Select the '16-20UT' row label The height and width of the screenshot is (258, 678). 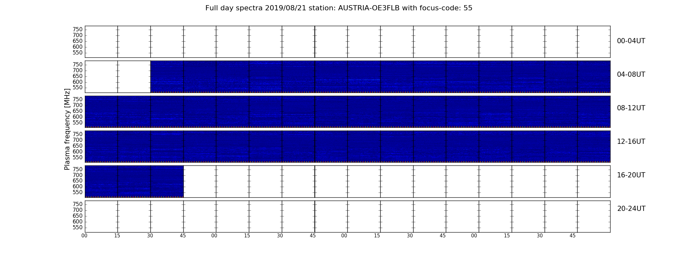[x=631, y=175]
